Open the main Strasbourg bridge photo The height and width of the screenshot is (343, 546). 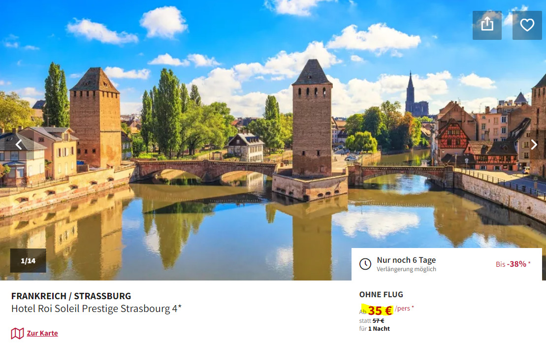(273, 140)
